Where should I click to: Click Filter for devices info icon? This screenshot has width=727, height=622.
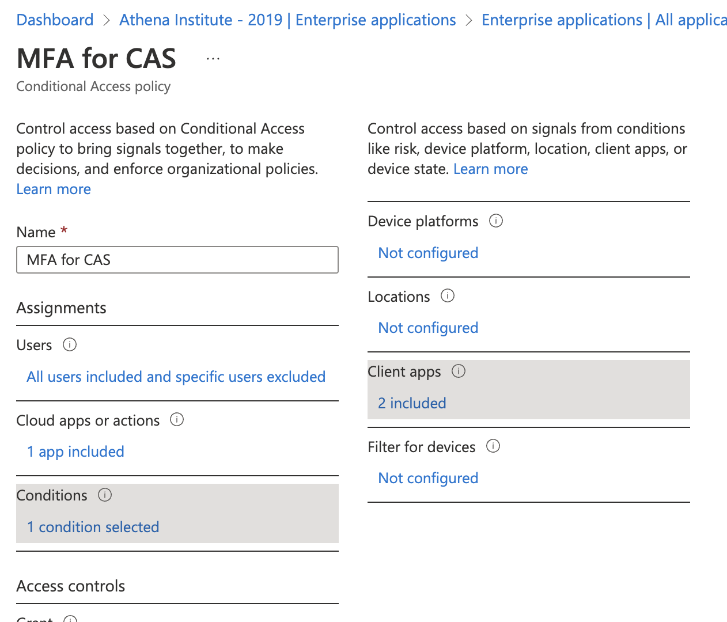pyautogui.click(x=493, y=446)
